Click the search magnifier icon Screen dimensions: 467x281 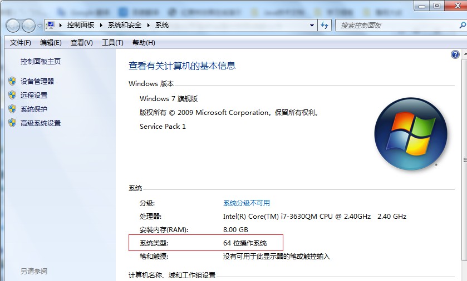pos(463,25)
